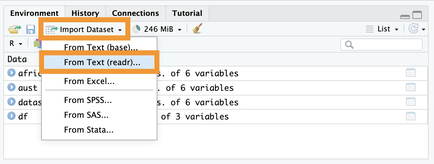The image size is (434, 164).
Task: Click the refresh environment icon
Action: [413, 29]
